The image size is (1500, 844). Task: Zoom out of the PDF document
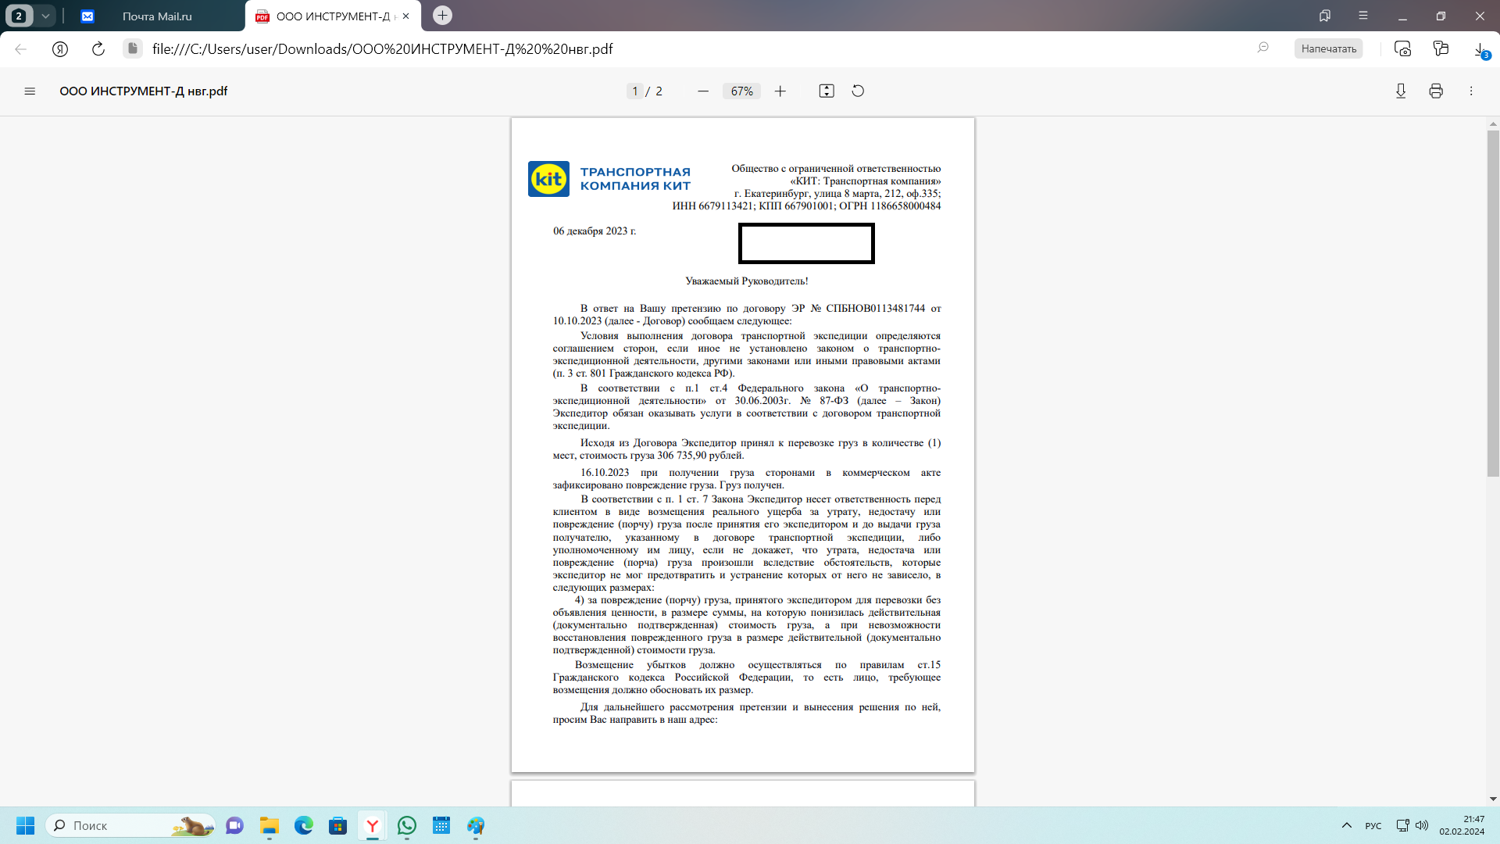[x=702, y=91]
